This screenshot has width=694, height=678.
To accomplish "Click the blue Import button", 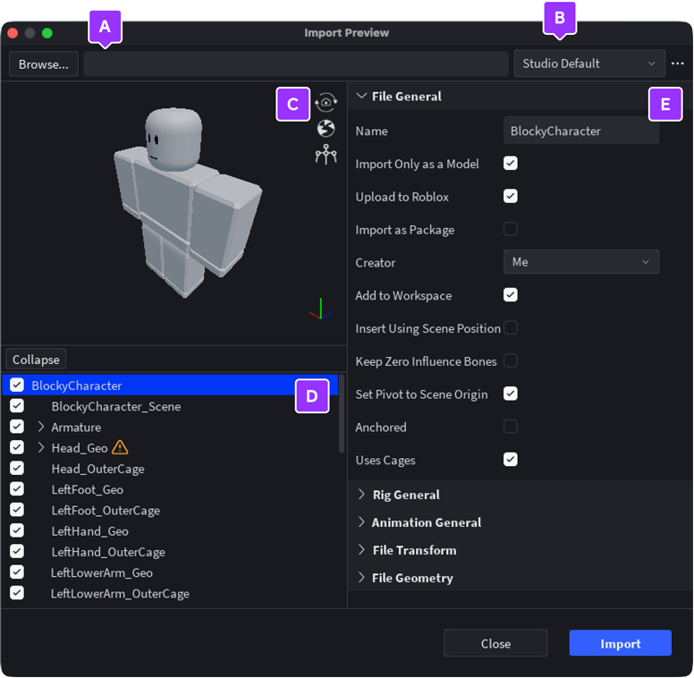I will pos(620,643).
